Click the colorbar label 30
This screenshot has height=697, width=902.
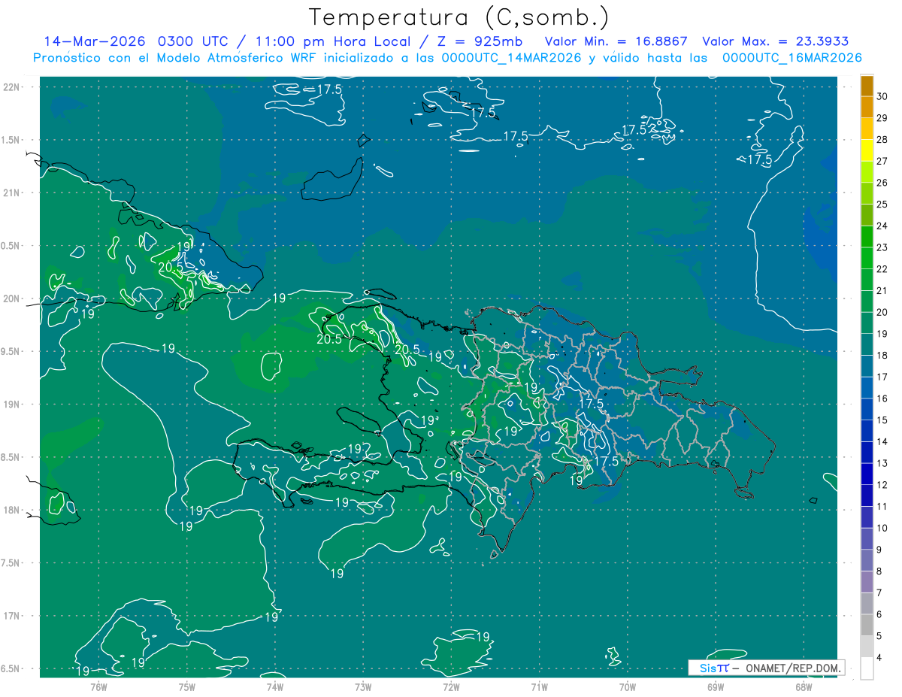[x=882, y=96]
